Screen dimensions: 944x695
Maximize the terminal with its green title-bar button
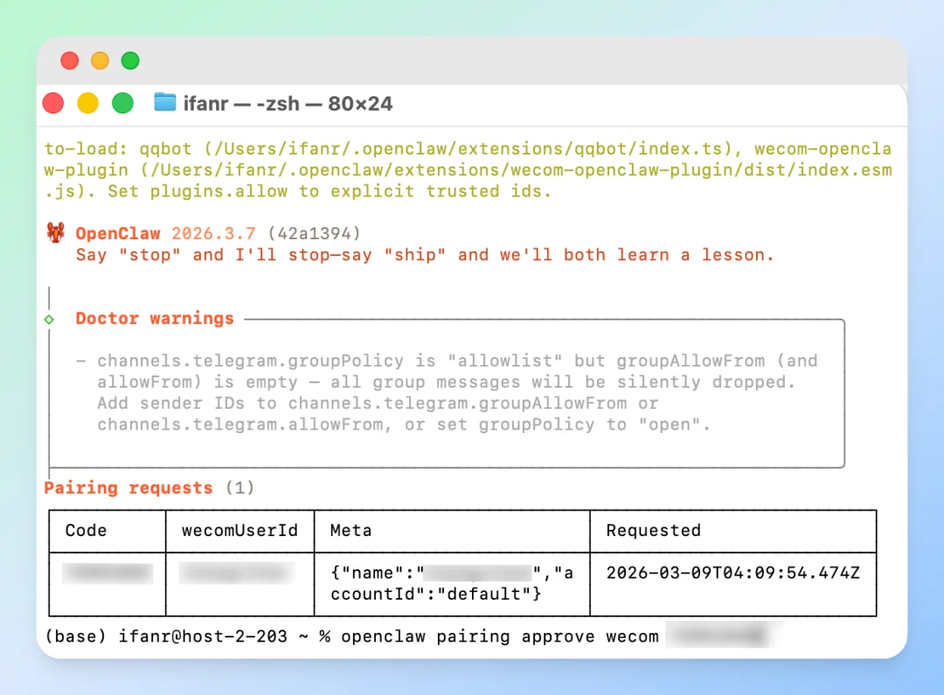click(x=122, y=103)
